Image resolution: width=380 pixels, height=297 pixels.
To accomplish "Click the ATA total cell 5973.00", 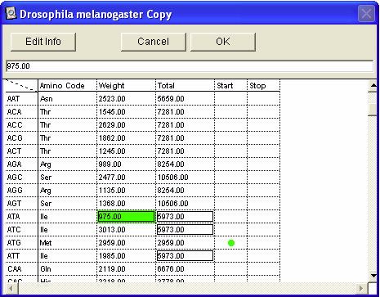I will coord(185,217).
